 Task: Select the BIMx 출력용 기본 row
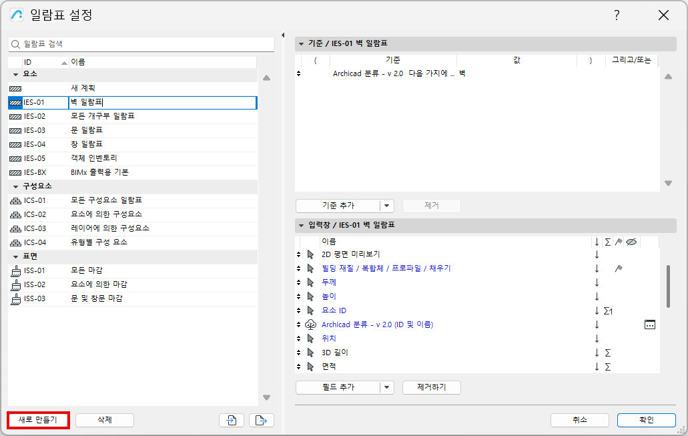click(133, 172)
